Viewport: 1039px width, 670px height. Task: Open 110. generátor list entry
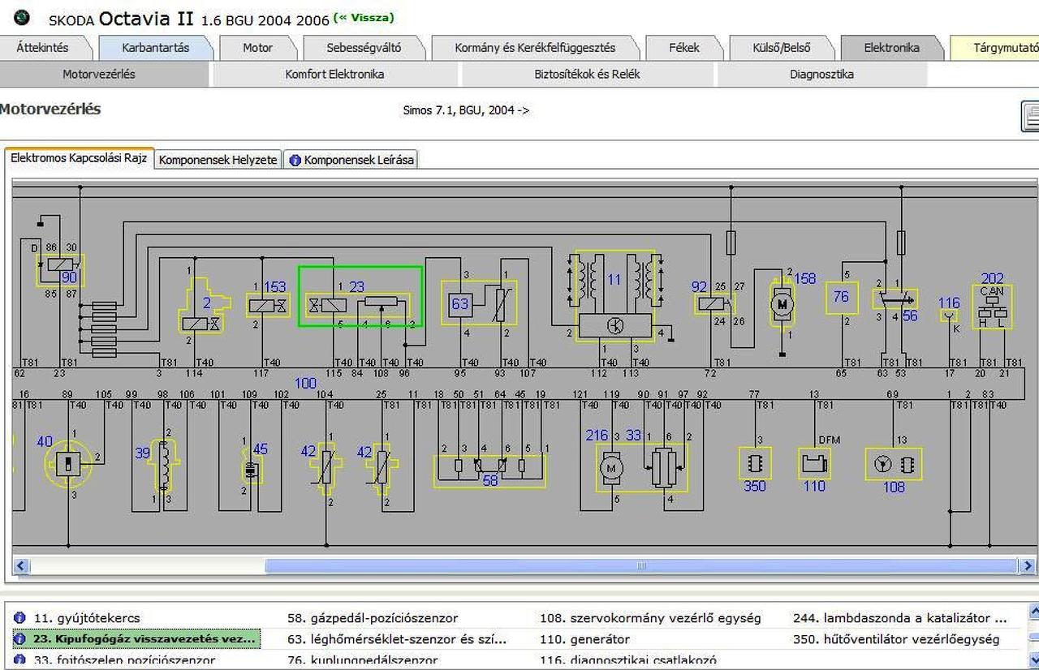click(584, 639)
